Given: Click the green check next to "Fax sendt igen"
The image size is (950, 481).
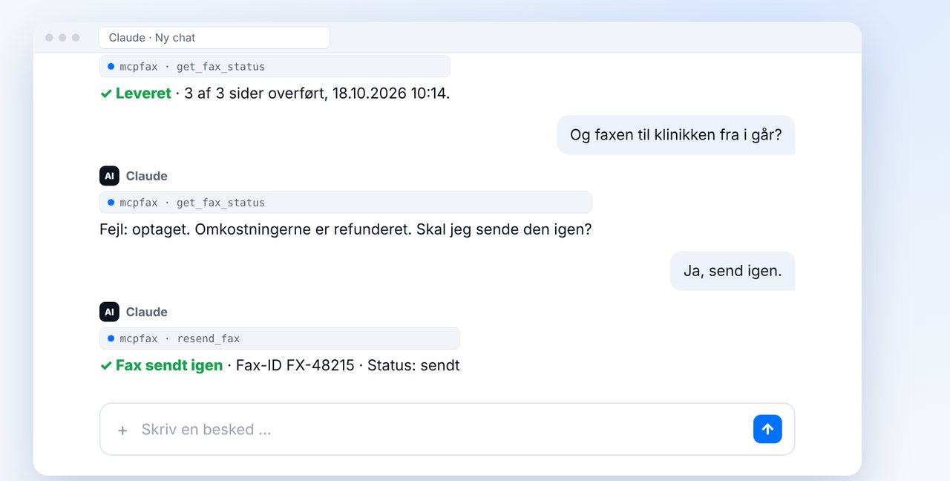Looking at the screenshot, I should pos(106,366).
